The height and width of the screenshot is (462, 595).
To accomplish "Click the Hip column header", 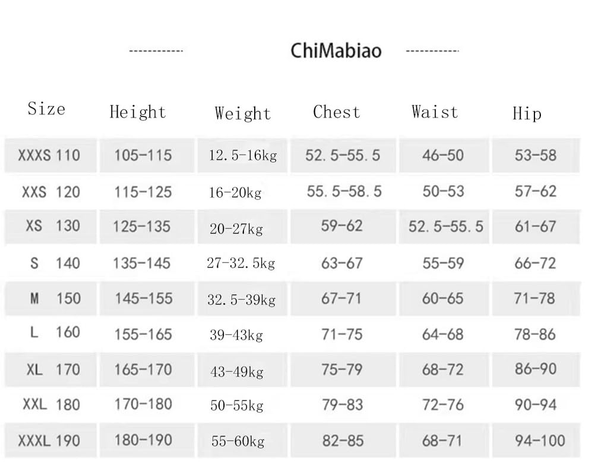I will click(527, 114).
